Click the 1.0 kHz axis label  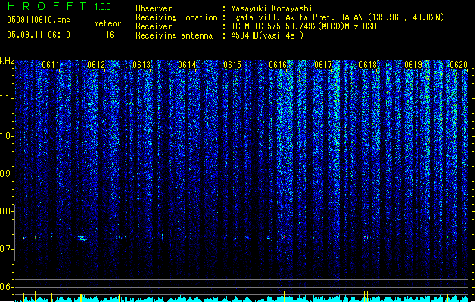point(6,136)
